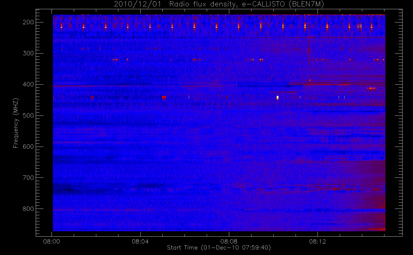The image size is (413, 255).
Task: Click the bright white burst near 440 MHz
Action: coord(277,97)
